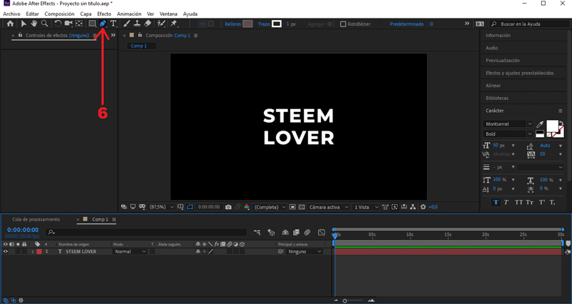Choose the Hand tool
The width and height of the screenshot is (572, 304).
point(34,24)
